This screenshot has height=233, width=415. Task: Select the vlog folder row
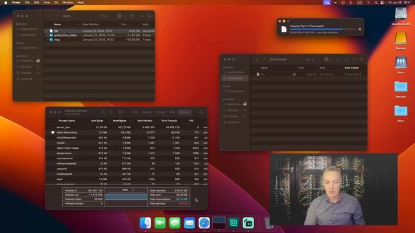click(99, 39)
